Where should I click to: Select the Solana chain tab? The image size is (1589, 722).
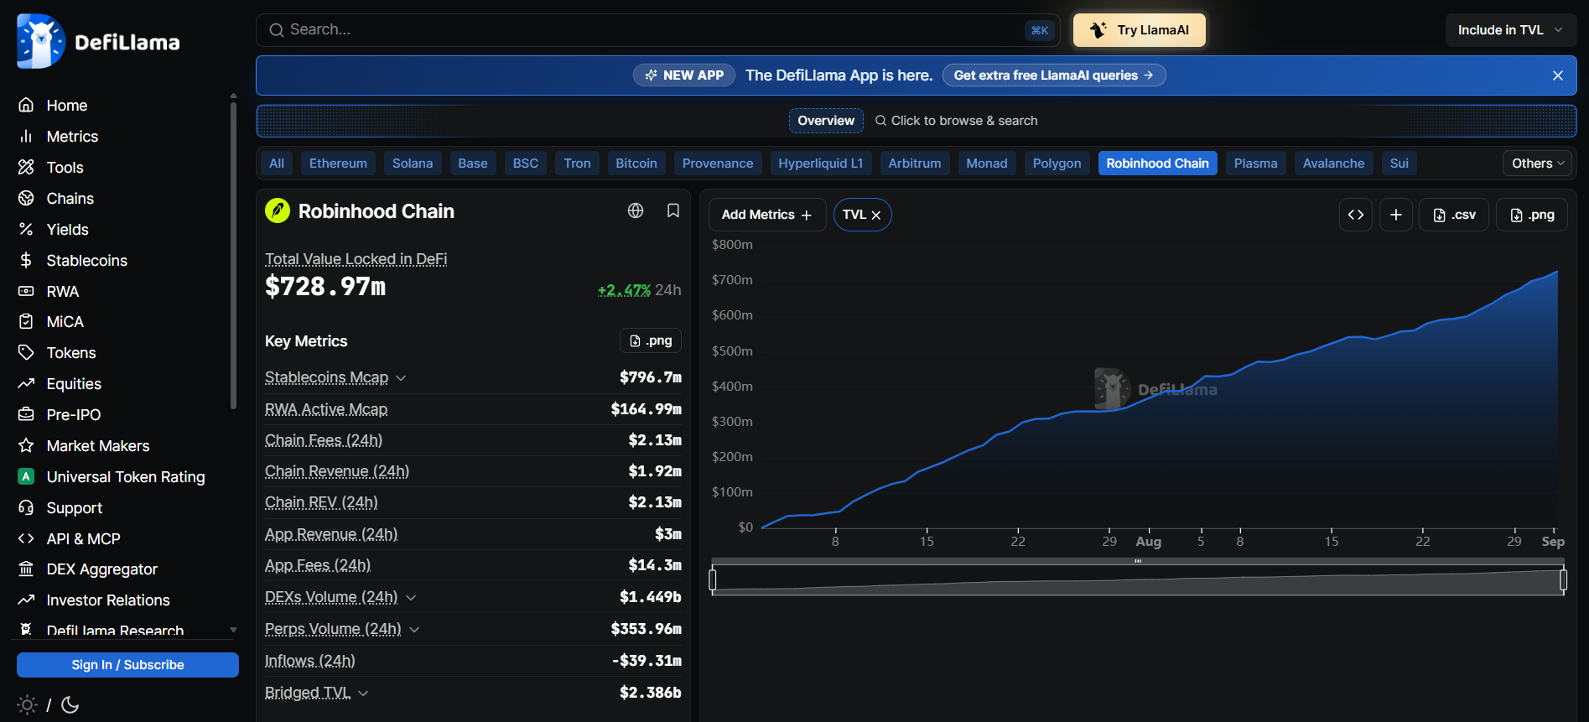pyautogui.click(x=413, y=164)
